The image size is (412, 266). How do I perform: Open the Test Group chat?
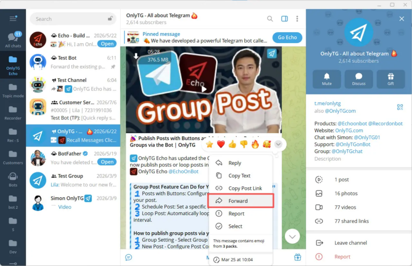73,180
